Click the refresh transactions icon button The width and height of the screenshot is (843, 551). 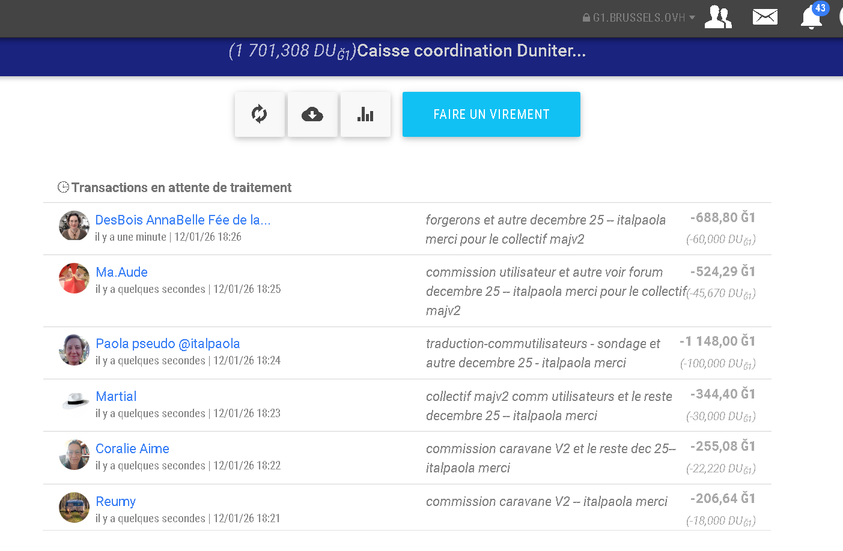coord(259,114)
